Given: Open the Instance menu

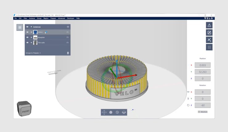Looking at the screenshot, I should pos(32,18).
